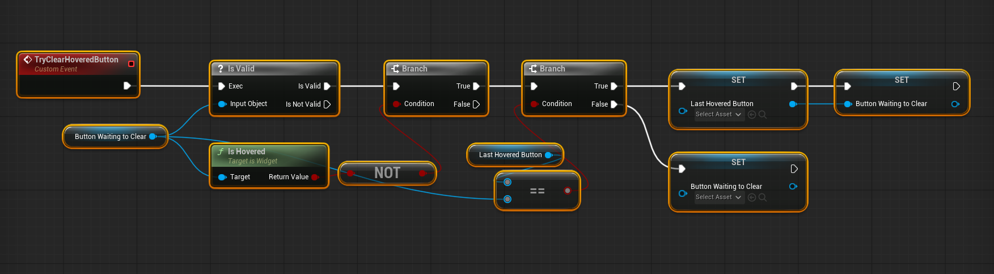Click exec output of SET Last Hovered Button
Image resolution: width=994 pixels, height=274 pixels.
(x=794, y=86)
